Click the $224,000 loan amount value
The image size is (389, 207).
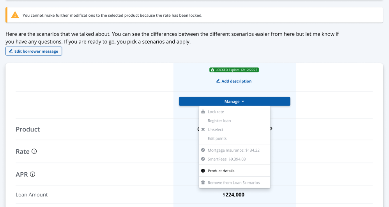233,195
